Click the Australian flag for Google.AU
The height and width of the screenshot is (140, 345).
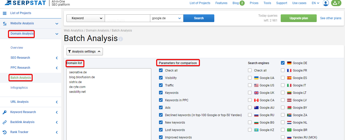(x=256, y=108)
